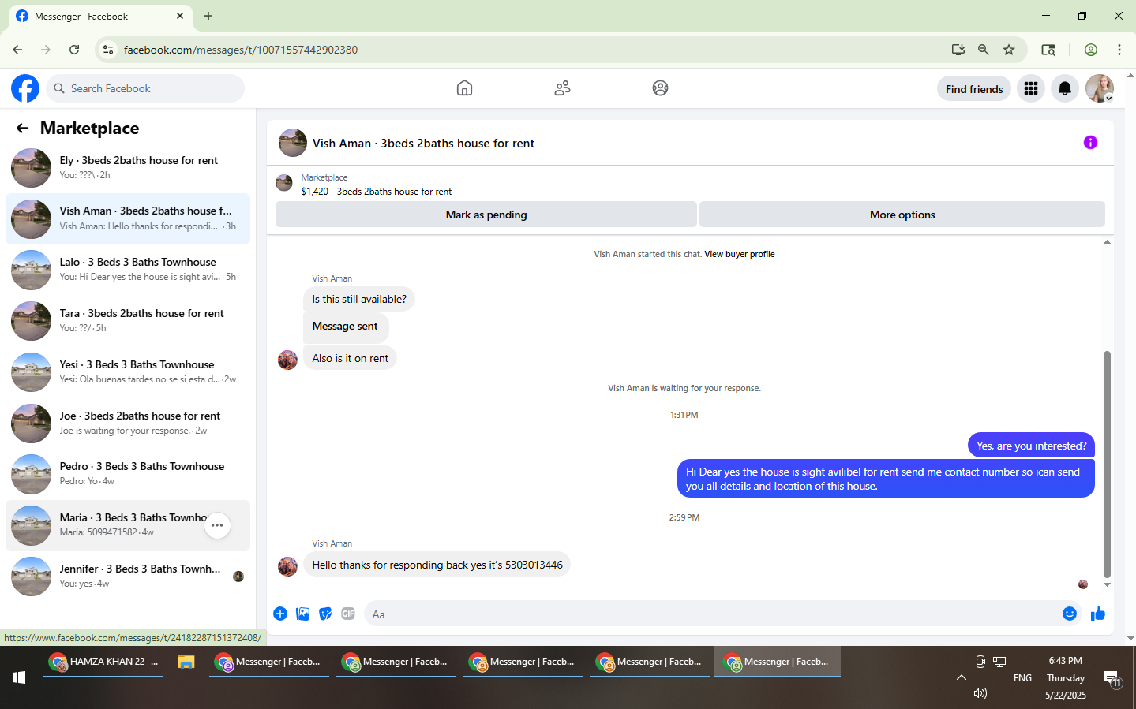Screen dimensions: 1136x709
Task: Open the options menu for Maria conversation
Action: pos(217,525)
